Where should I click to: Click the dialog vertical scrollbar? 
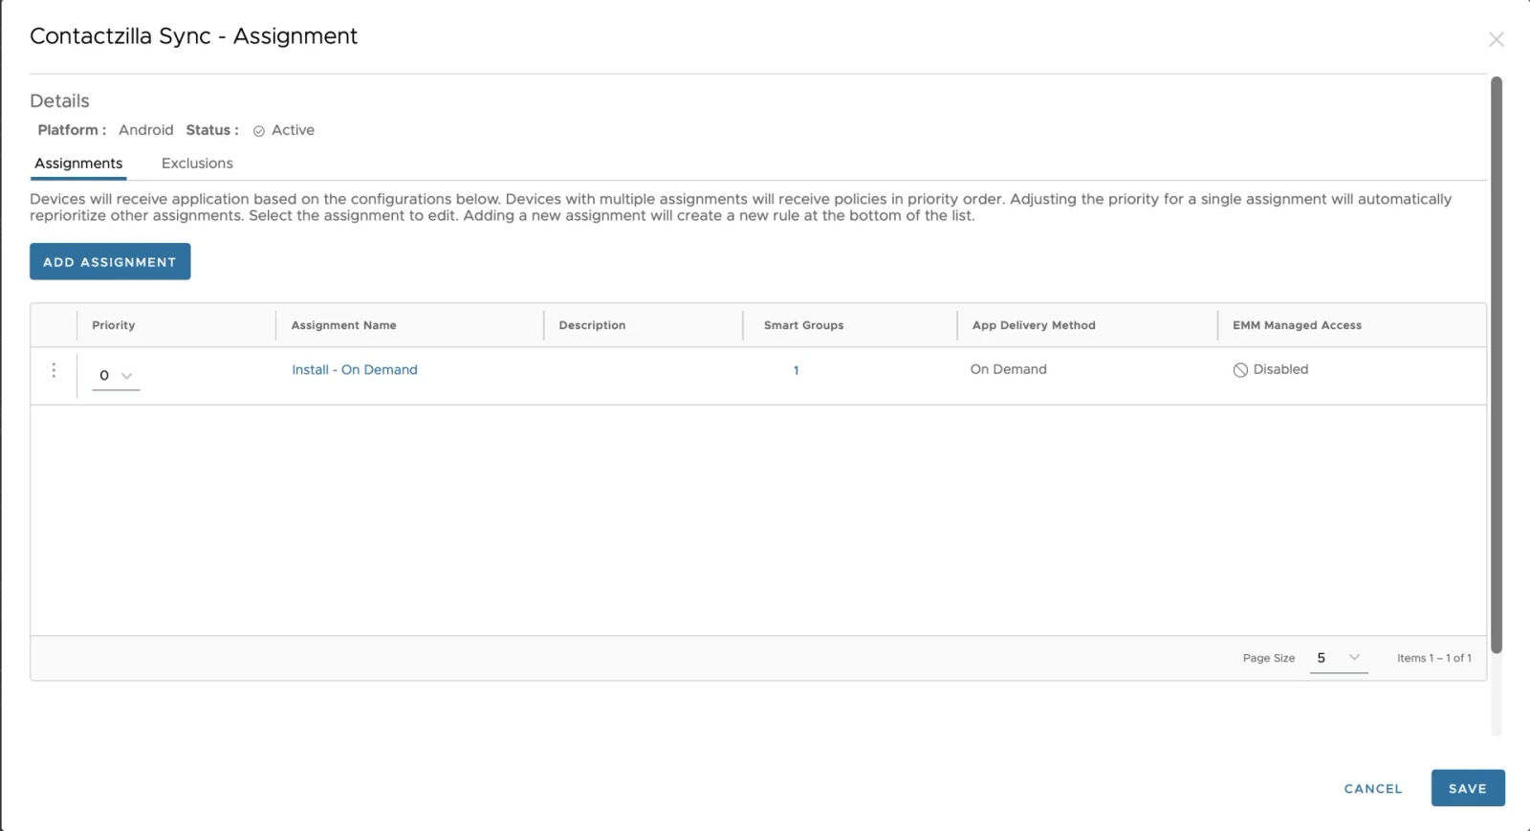pyautogui.click(x=1497, y=365)
